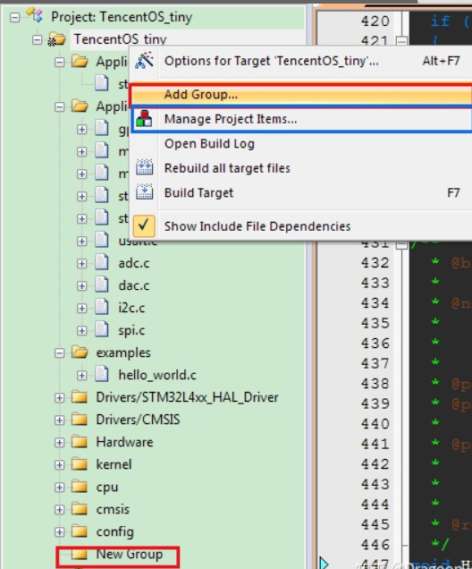Screen dimensions: 472x569
Task: Click the Project TencentOS_tiny root icon
Action: click(35, 15)
